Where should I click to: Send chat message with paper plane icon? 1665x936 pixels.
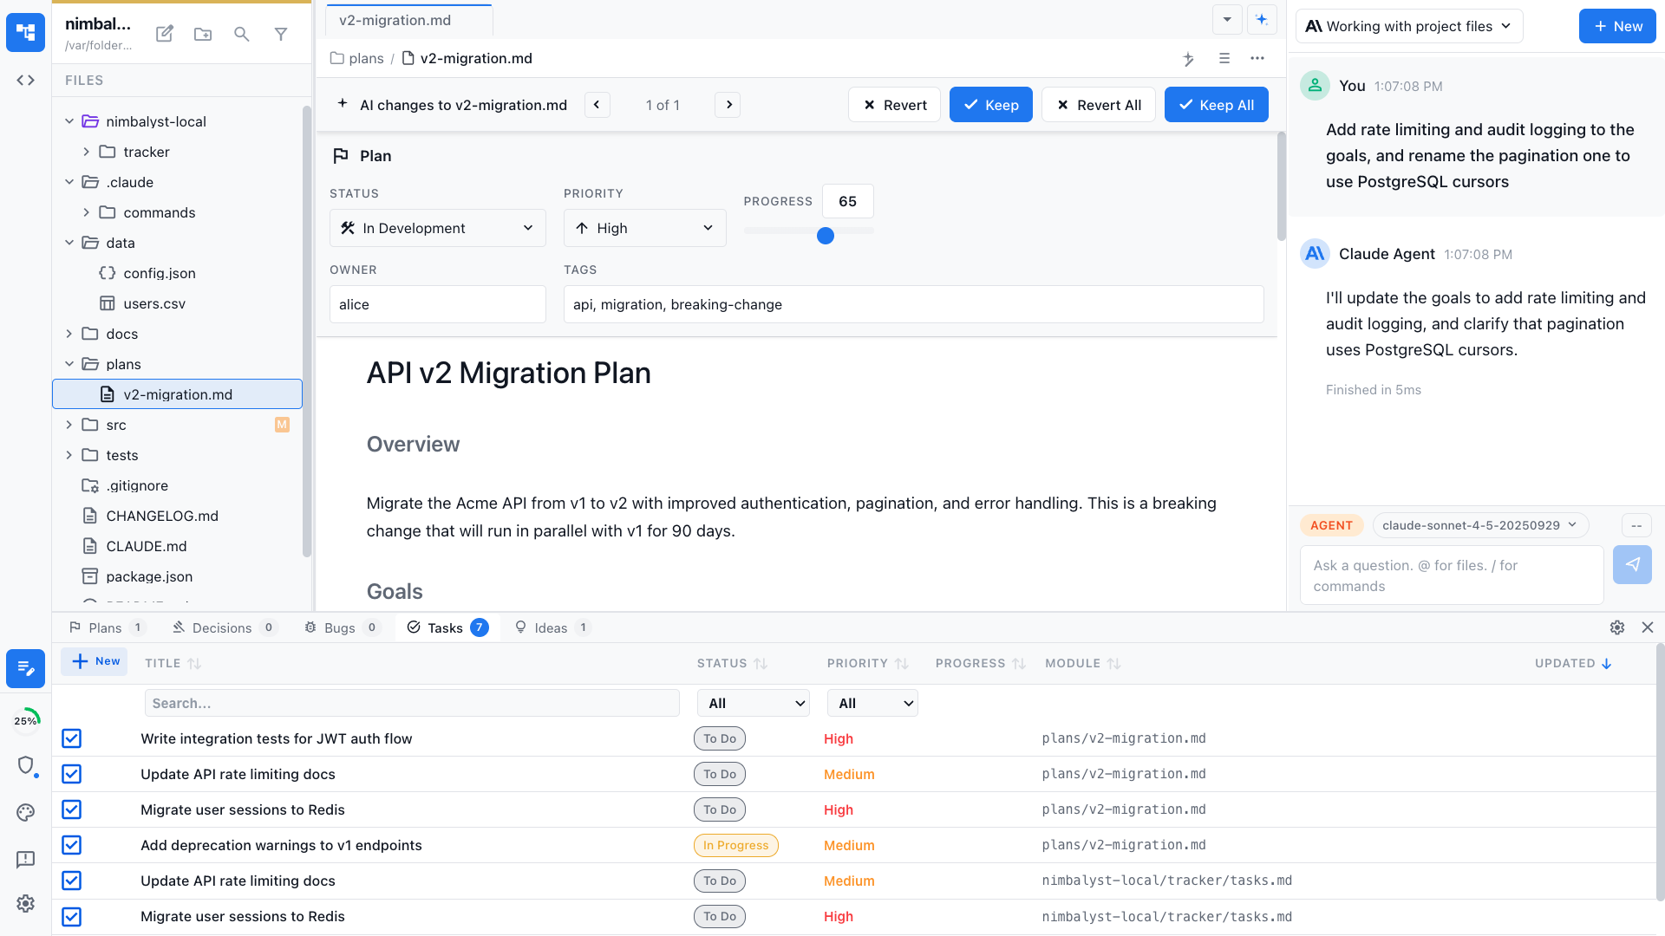tap(1632, 564)
